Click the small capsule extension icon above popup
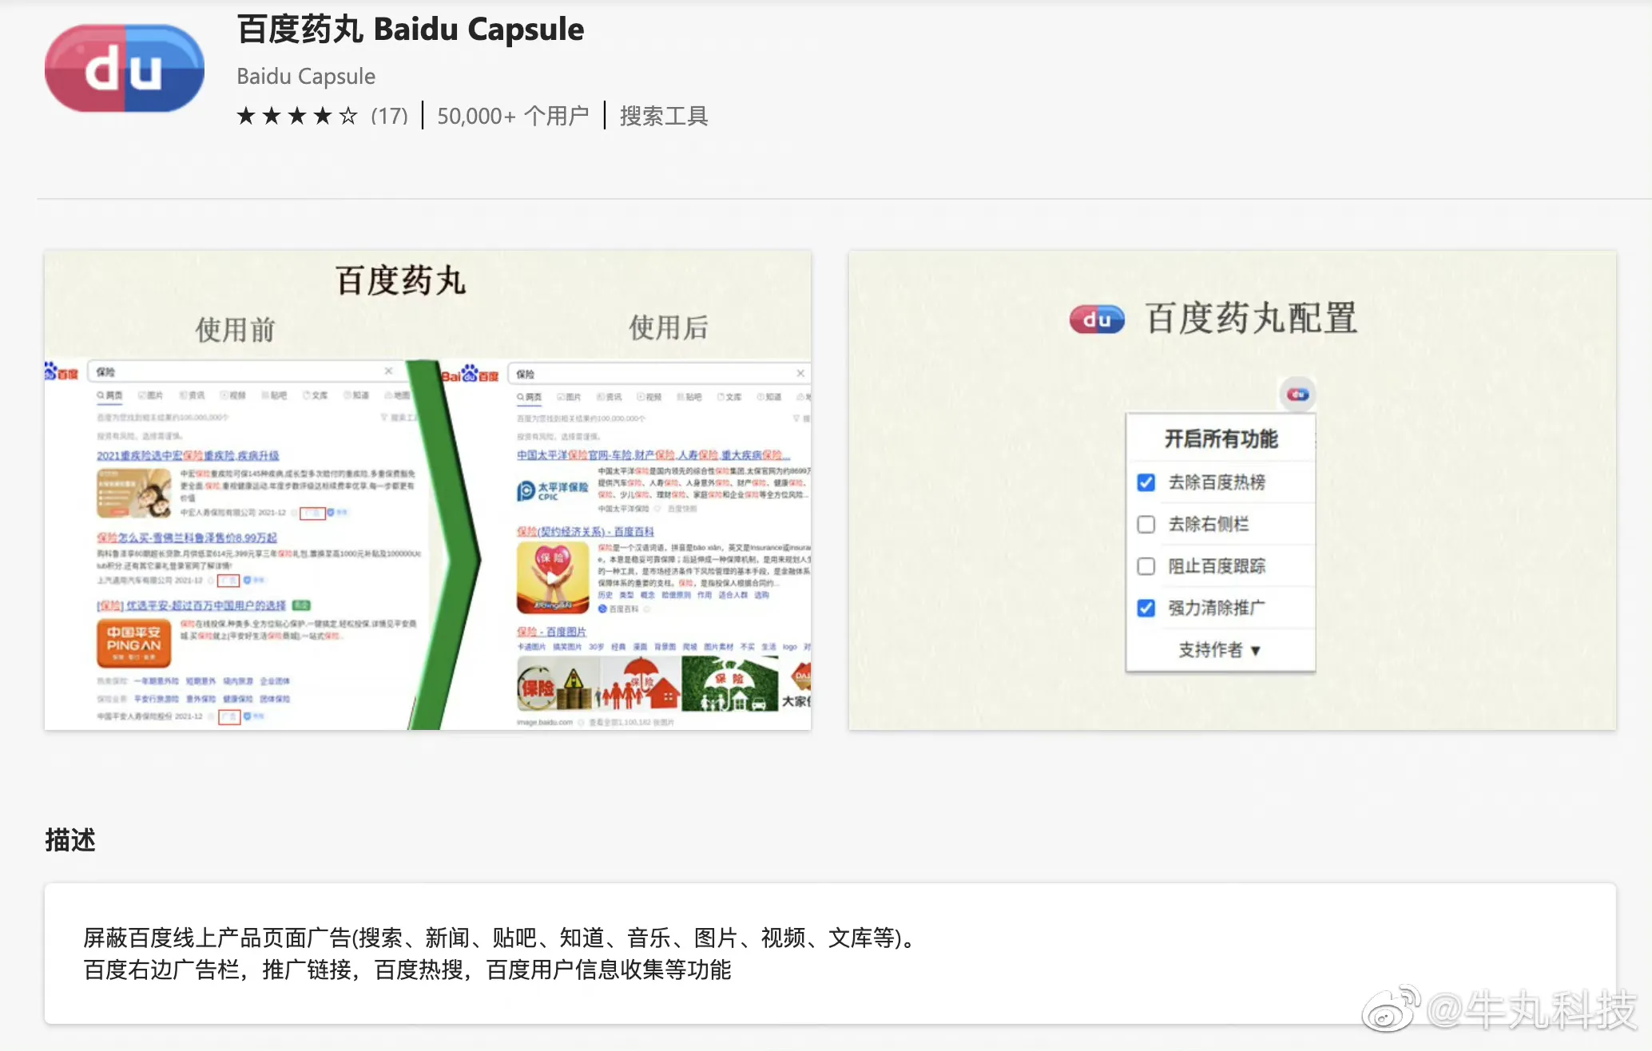Viewport: 1652px width, 1051px height. 1297,394
